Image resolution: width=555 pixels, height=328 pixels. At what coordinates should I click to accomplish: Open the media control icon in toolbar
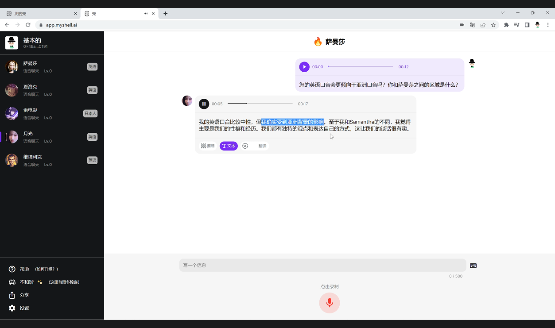tap(516, 25)
